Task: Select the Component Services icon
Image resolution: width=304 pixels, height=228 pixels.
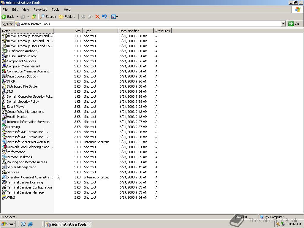Action: [x=4, y=61]
